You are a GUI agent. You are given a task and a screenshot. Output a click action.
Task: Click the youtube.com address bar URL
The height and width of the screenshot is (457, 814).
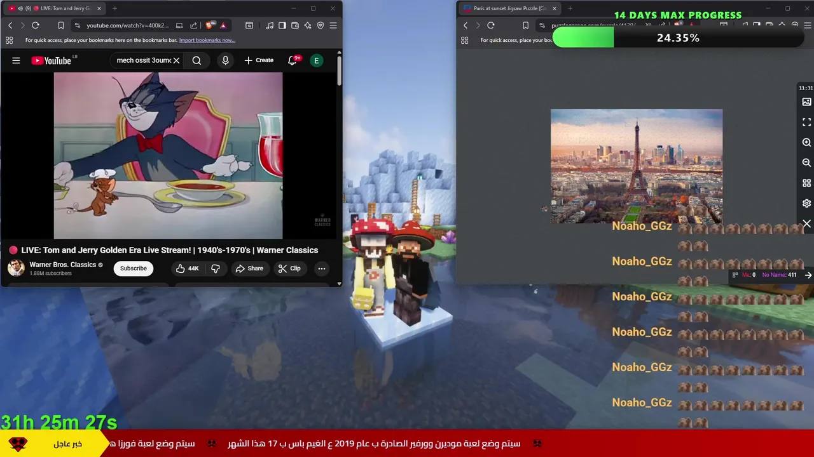pyautogui.click(x=127, y=25)
